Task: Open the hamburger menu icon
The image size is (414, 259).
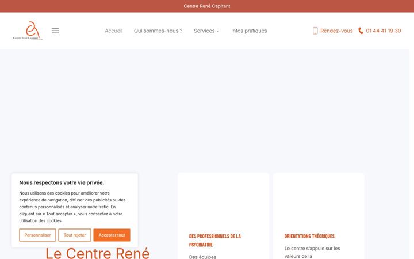Action: pyautogui.click(x=55, y=31)
